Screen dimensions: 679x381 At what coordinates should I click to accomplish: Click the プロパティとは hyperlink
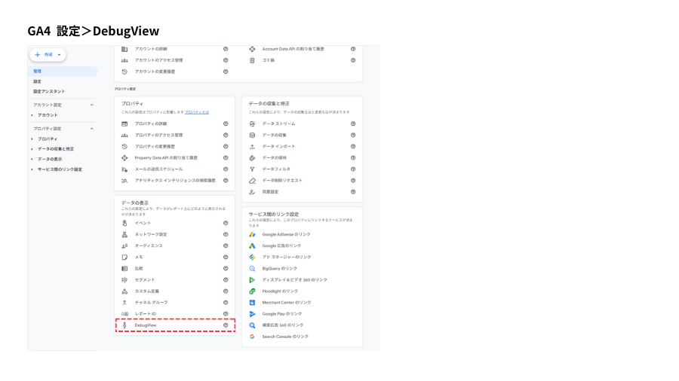(x=197, y=112)
